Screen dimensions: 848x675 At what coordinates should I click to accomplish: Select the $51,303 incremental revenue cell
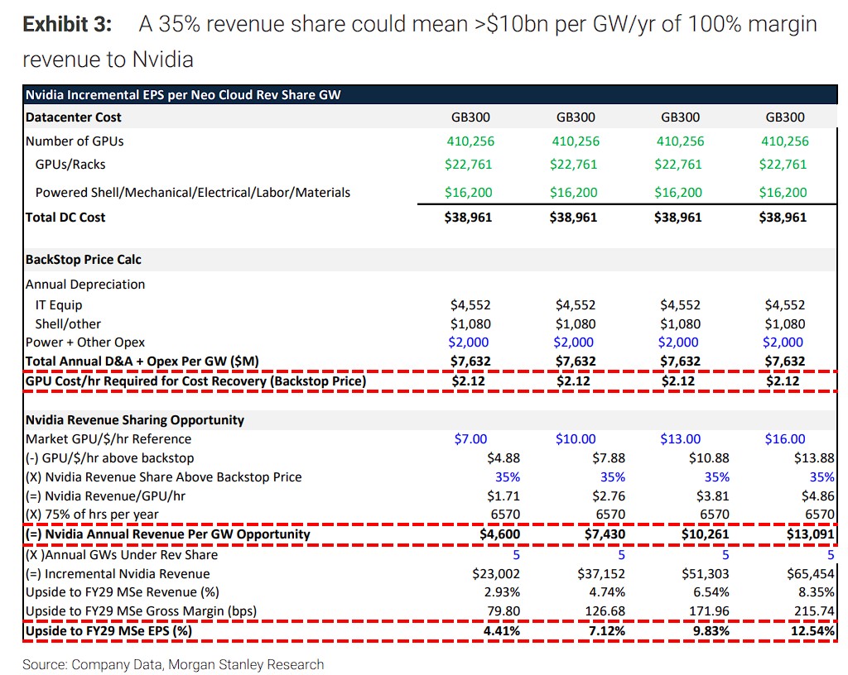pyautogui.click(x=706, y=574)
